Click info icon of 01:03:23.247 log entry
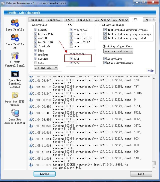The height and width of the screenshot is (182, 160). click(x=31, y=93)
